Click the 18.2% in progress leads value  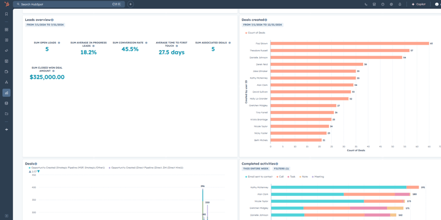88,52
